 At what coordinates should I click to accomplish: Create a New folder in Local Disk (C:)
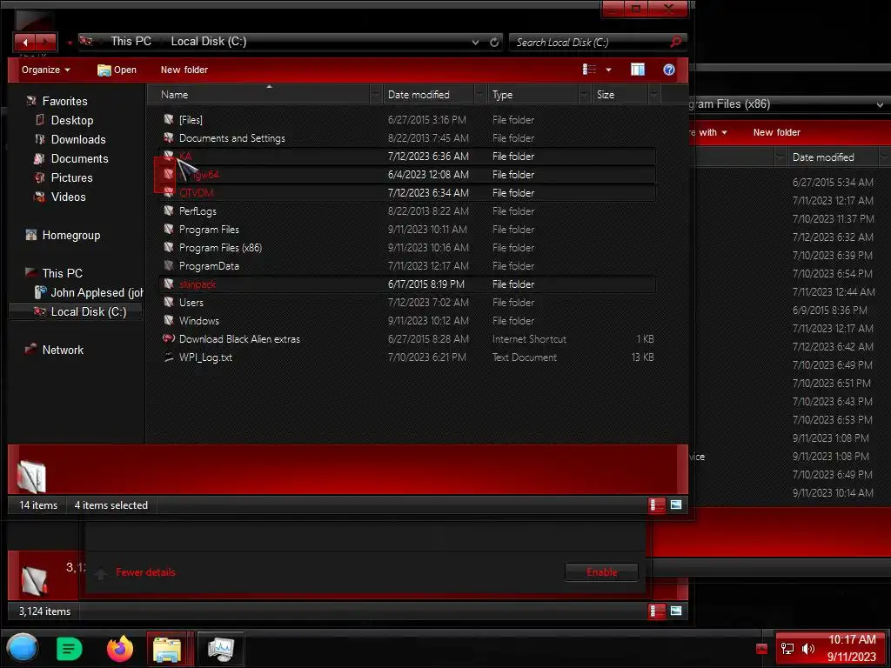click(x=184, y=70)
